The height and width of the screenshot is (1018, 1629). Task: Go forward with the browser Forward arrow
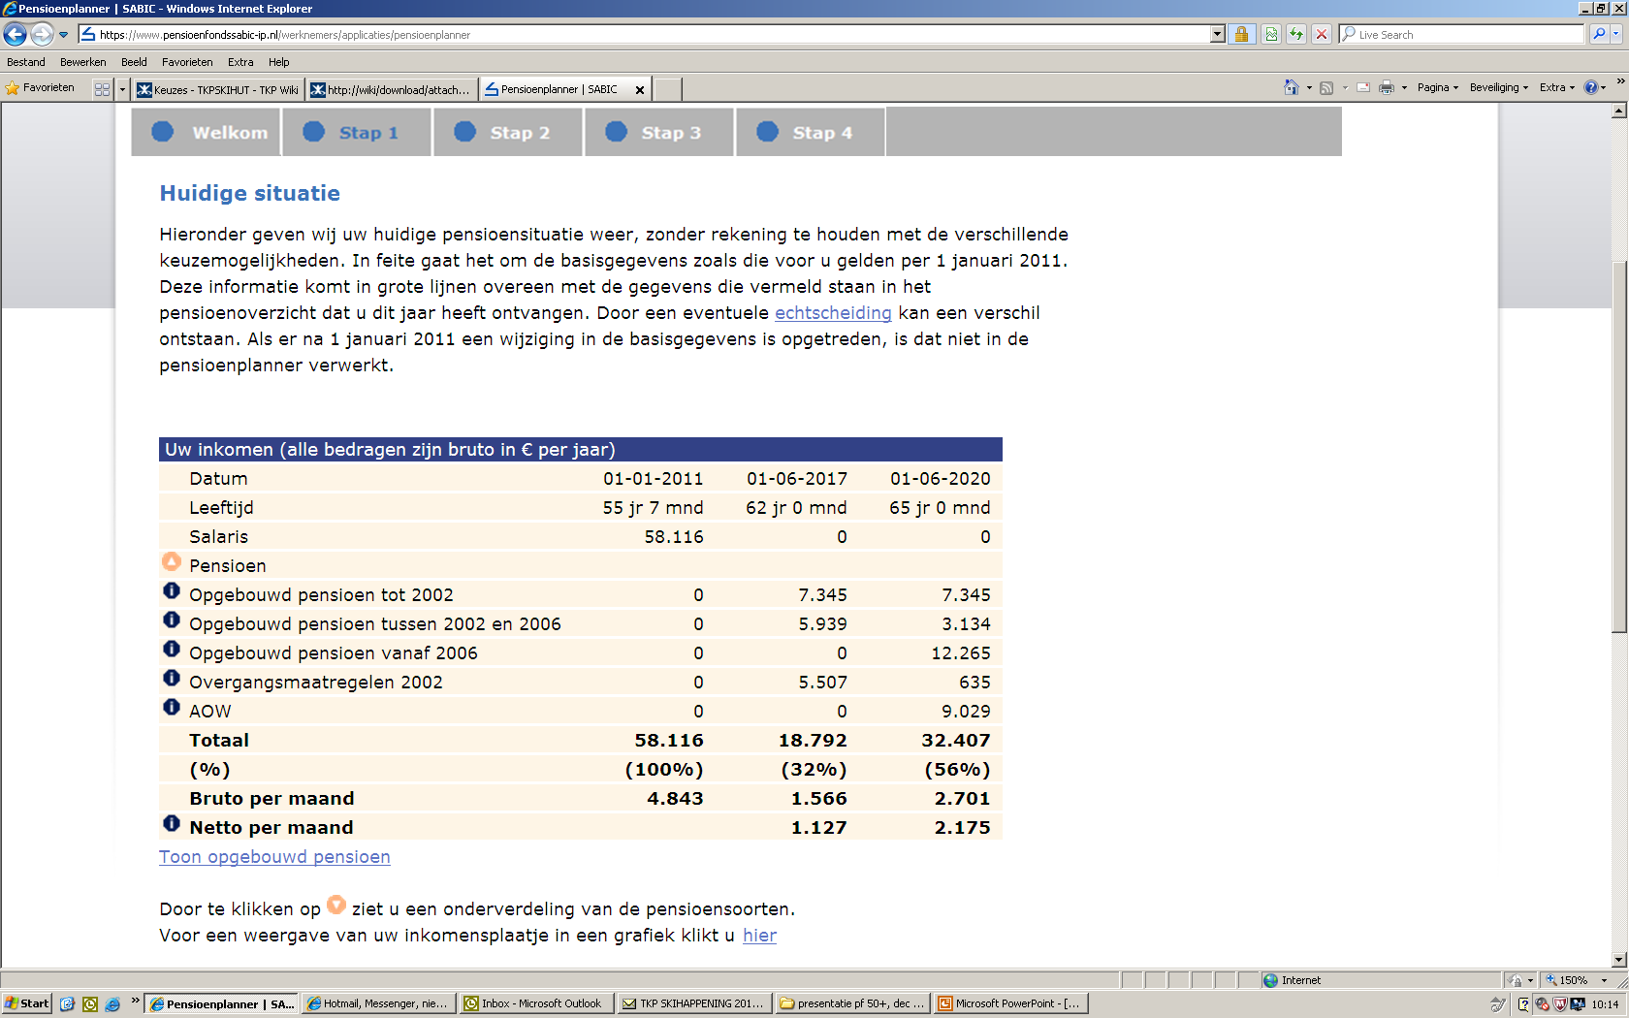pyautogui.click(x=41, y=35)
